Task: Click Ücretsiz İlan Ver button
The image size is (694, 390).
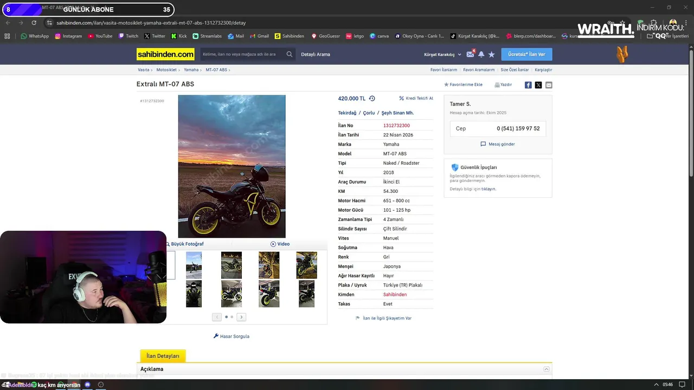Action: [526, 54]
